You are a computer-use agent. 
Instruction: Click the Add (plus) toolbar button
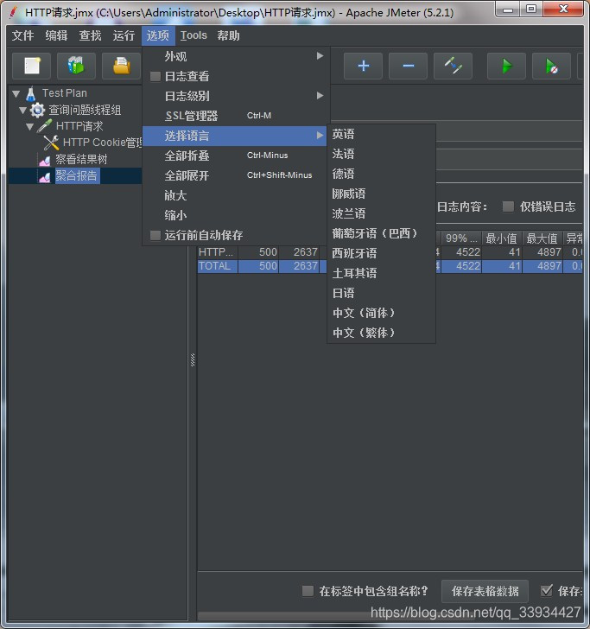363,66
